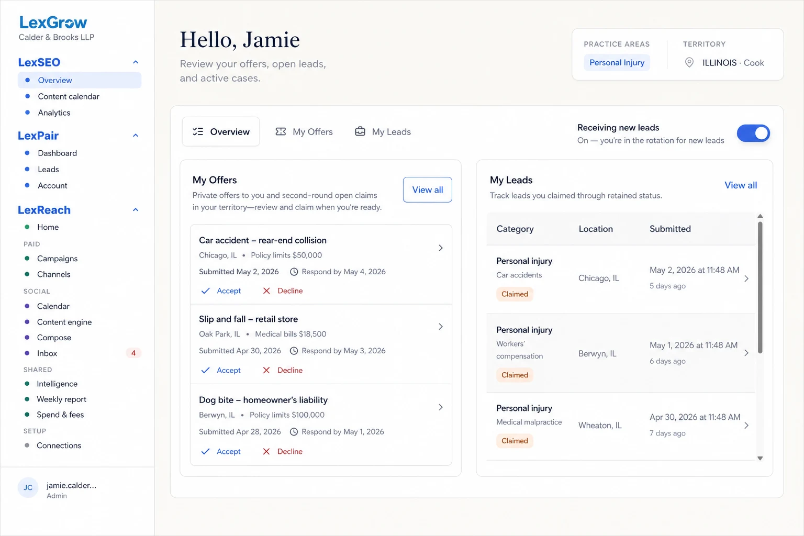Accept the Car accident rear-end collision offer
The width and height of the screenshot is (804, 536).
[x=221, y=291]
